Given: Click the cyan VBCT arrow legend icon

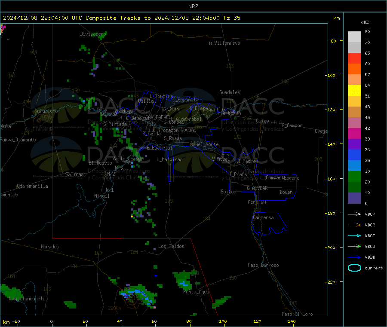Looking at the screenshot, I should [354, 236].
